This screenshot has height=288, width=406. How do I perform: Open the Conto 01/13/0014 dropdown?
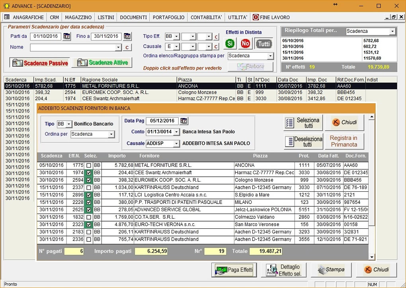coord(176,132)
